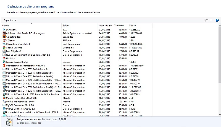Select Java 8 Update 91 entry
Viewport: 221px width, 127px height.
click(14, 51)
